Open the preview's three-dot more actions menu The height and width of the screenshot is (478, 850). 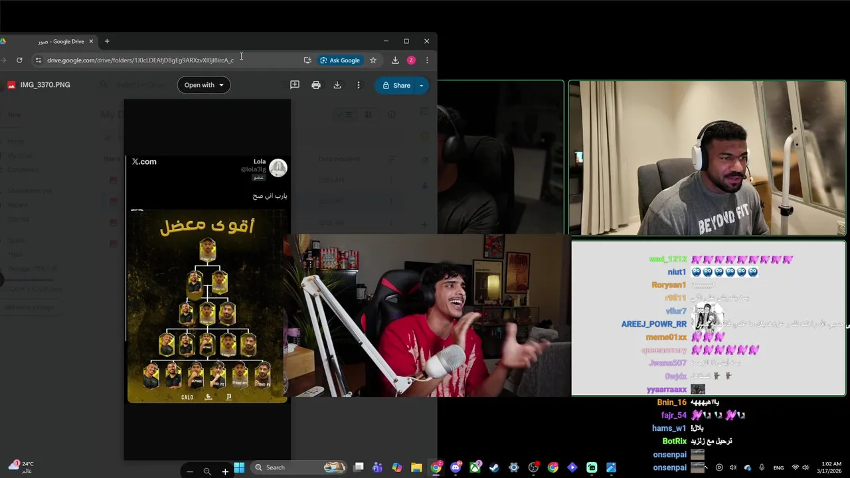(359, 85)
